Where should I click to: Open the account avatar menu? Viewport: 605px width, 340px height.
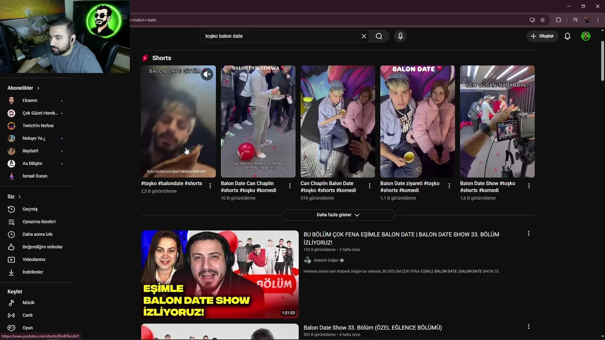coord(586,36)
